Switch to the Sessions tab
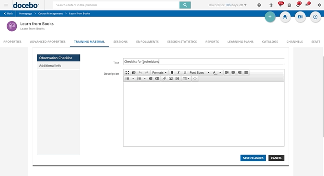Viewport: 324px width, 176px height. tap(121, 42)
